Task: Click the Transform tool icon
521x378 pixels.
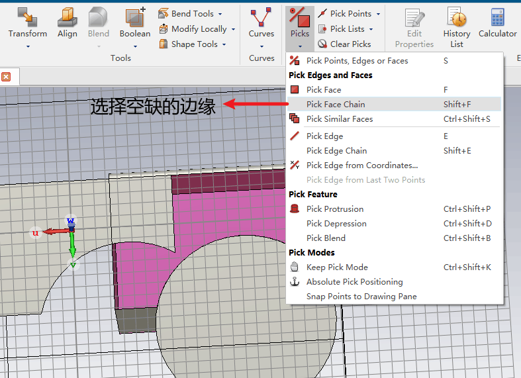Action: pyautogui.click(x=27, y=17)
